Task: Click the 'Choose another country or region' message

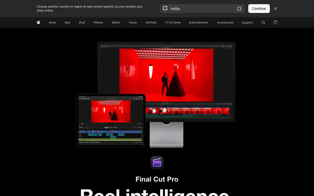Action: [x=89, y=8]
